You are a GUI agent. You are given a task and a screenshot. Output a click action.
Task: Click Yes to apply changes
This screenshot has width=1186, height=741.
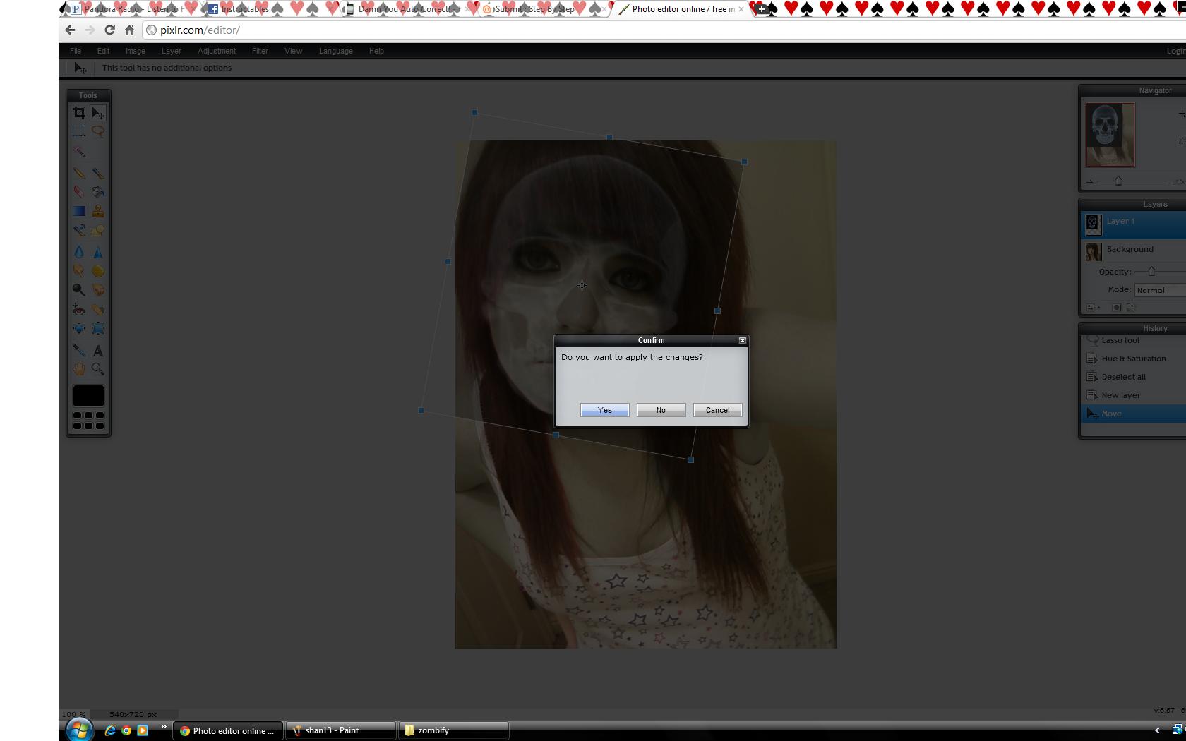[605, 410]
